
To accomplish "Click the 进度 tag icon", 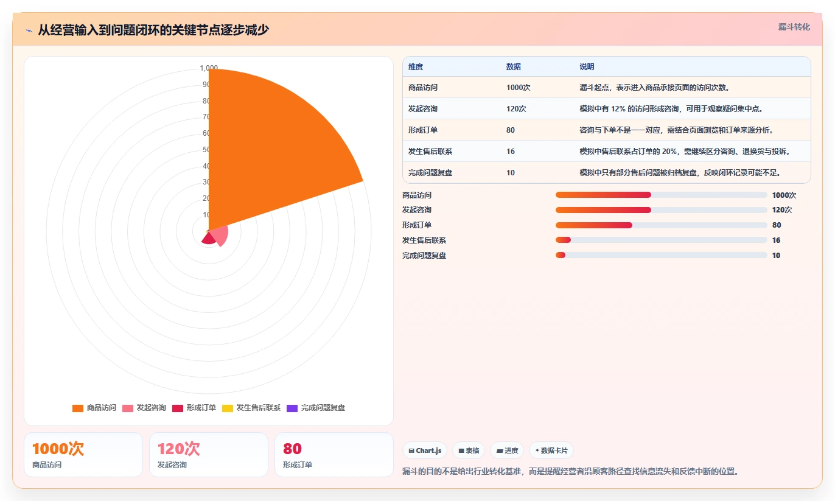I will [x=500, y=451].
